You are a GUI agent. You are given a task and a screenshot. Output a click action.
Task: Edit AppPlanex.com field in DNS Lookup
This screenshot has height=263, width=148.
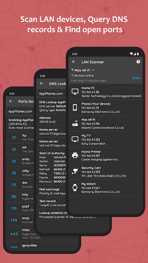click(52, 94)
